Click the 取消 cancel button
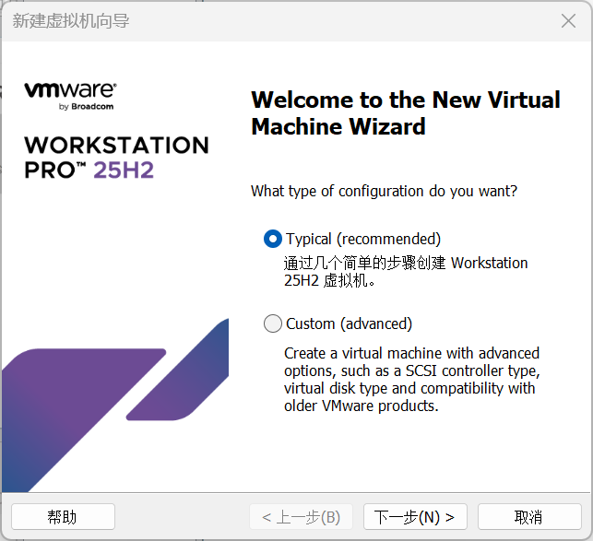The width and height of the screenshot is (593, 541). (x=529, y=516)
